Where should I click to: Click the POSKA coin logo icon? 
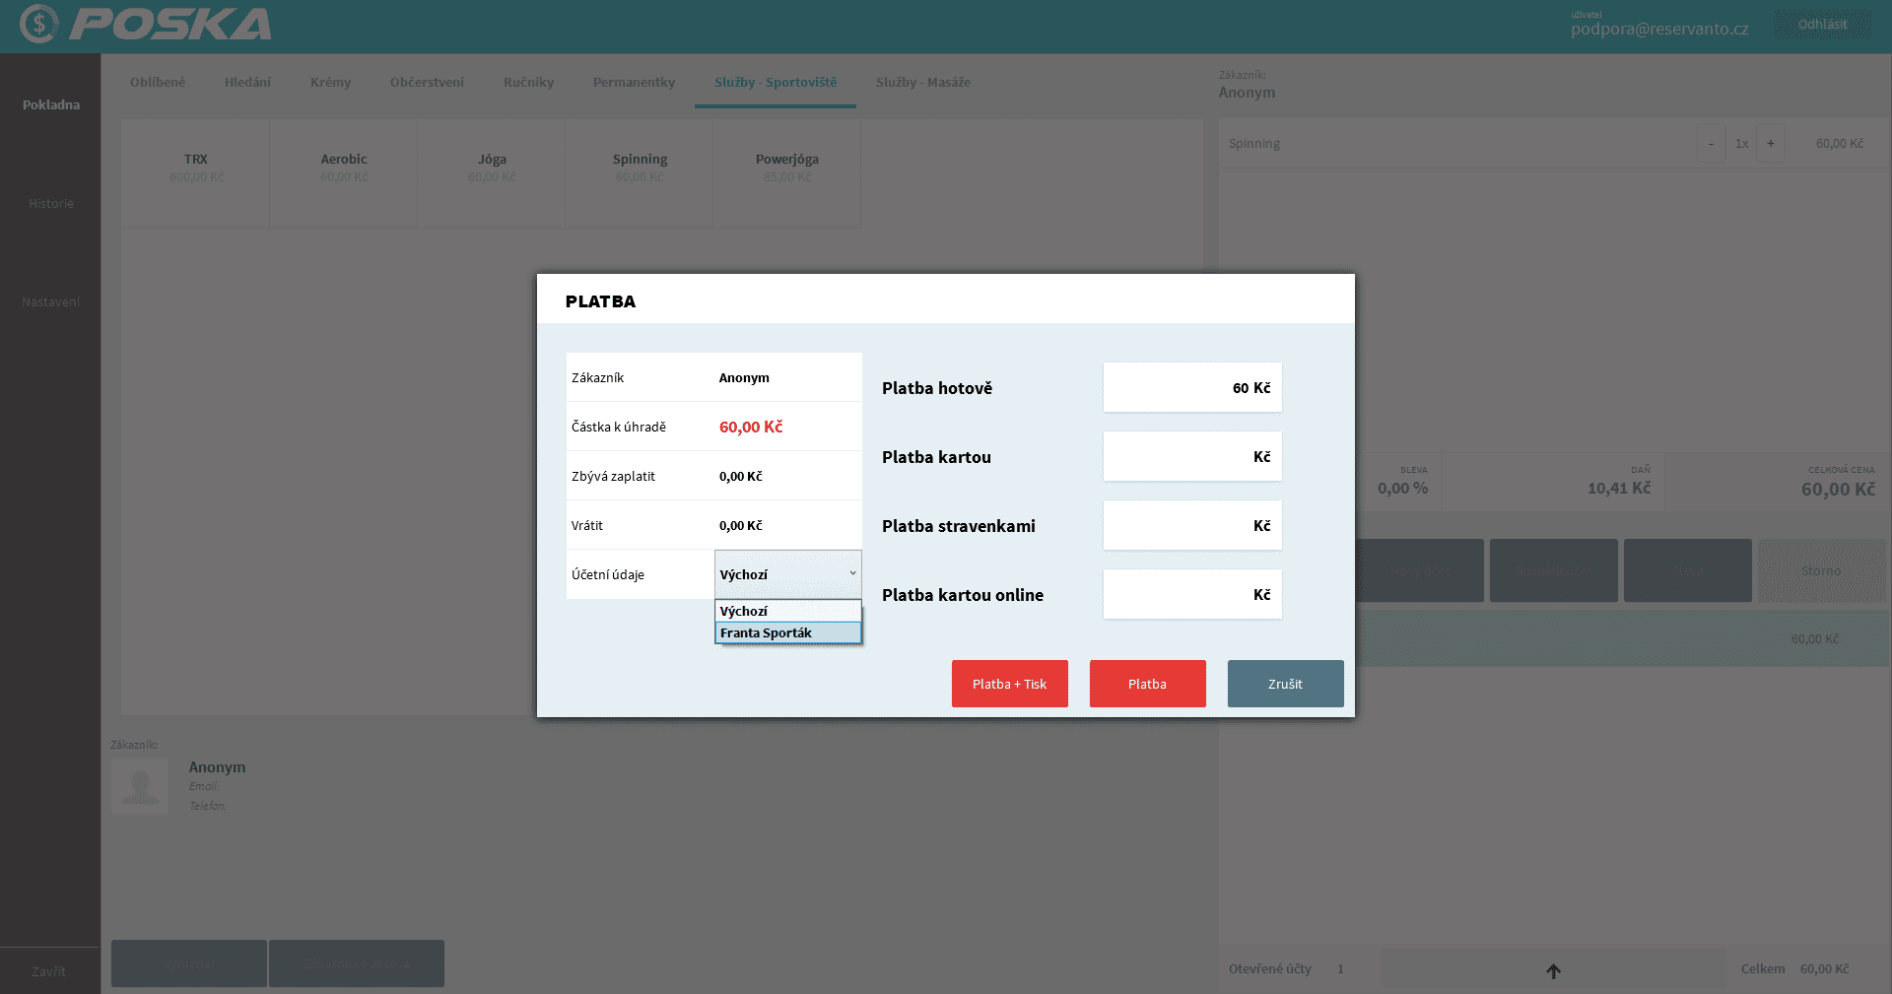point(39,25)
